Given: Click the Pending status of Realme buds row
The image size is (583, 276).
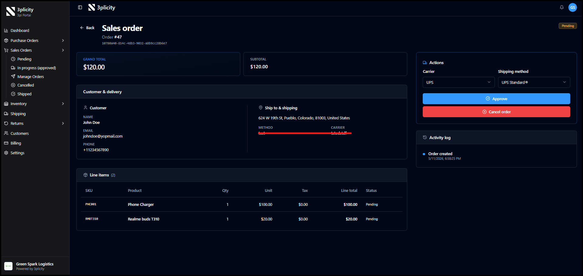Looking at the screenshot, I should click(x=372, y=219).
